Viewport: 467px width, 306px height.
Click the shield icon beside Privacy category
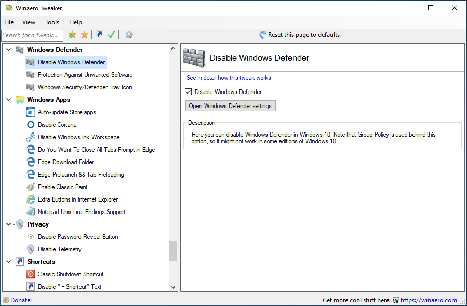(x=20, y=224)
